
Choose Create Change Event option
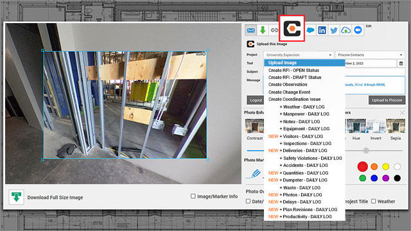click(289, 92)
